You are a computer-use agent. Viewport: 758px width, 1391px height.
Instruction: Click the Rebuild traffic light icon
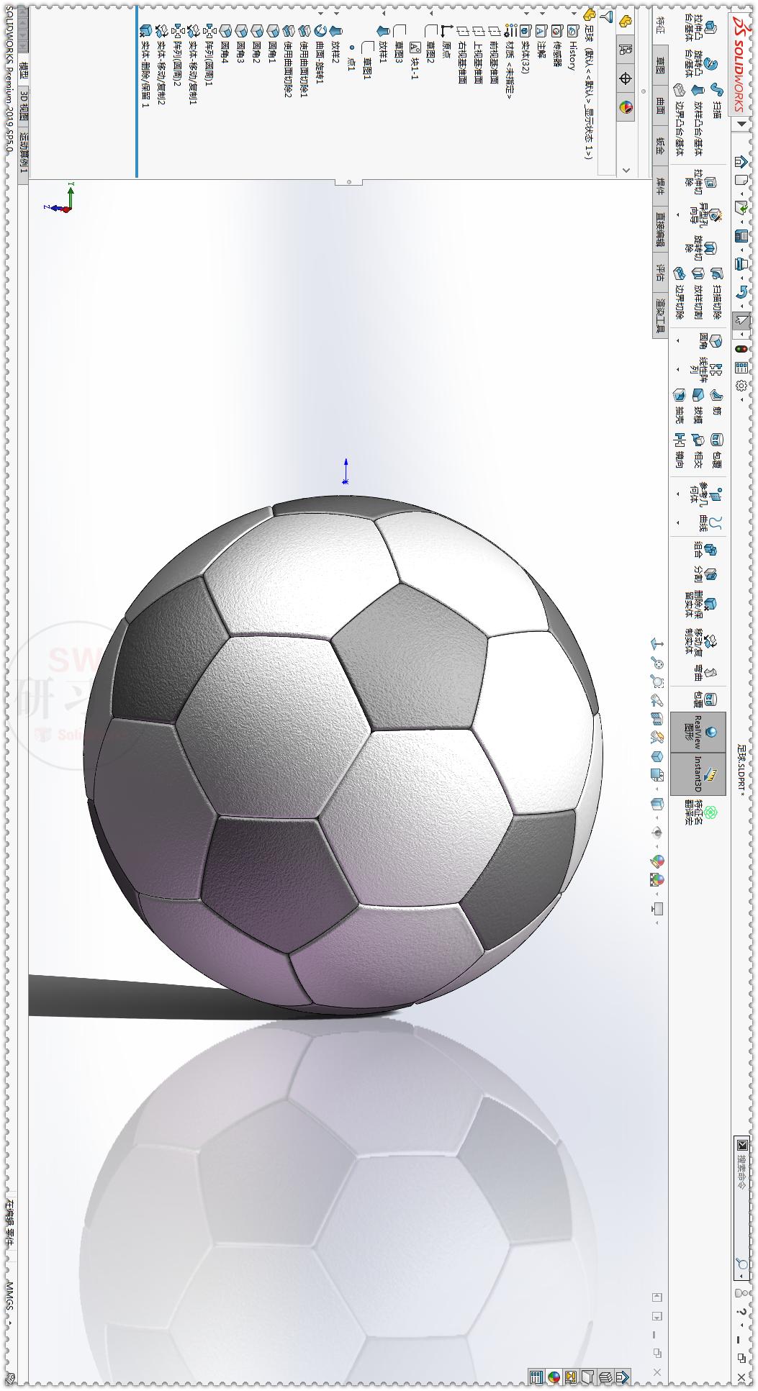(x=741, y=349)
